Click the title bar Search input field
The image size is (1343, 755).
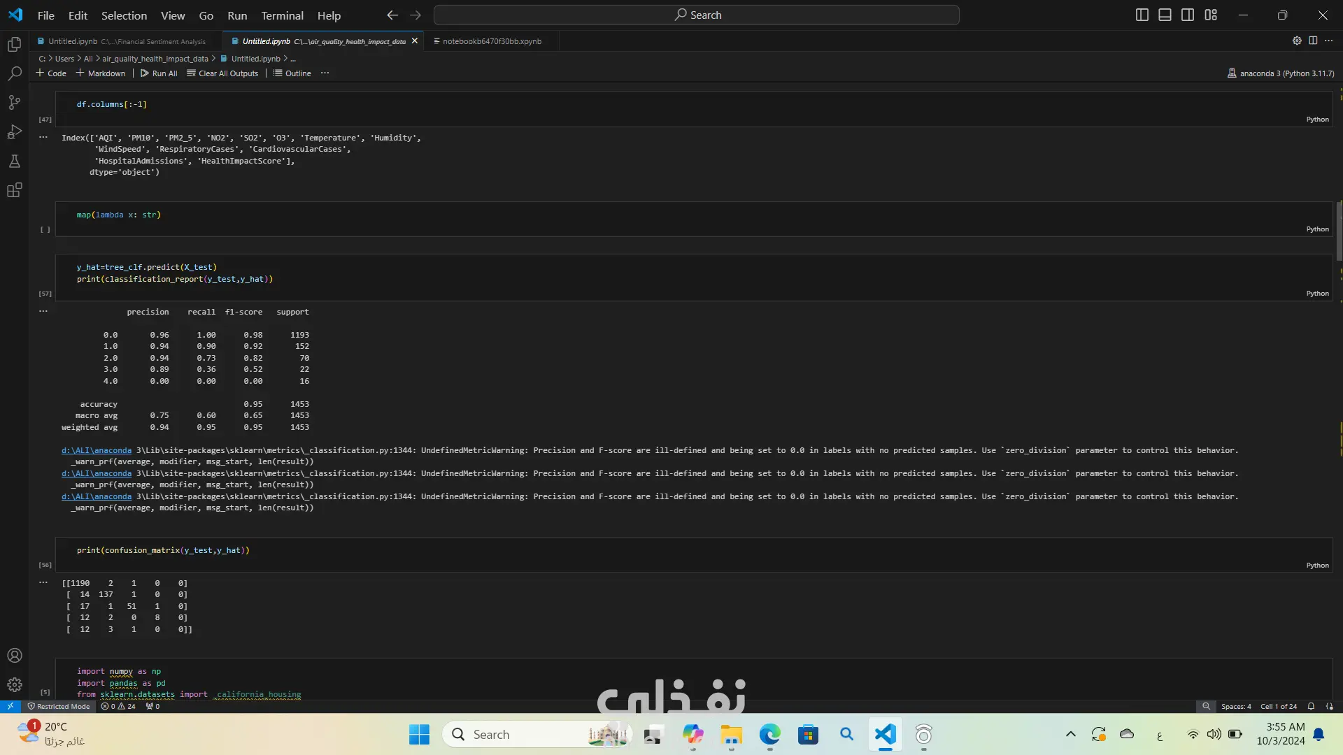697,15
